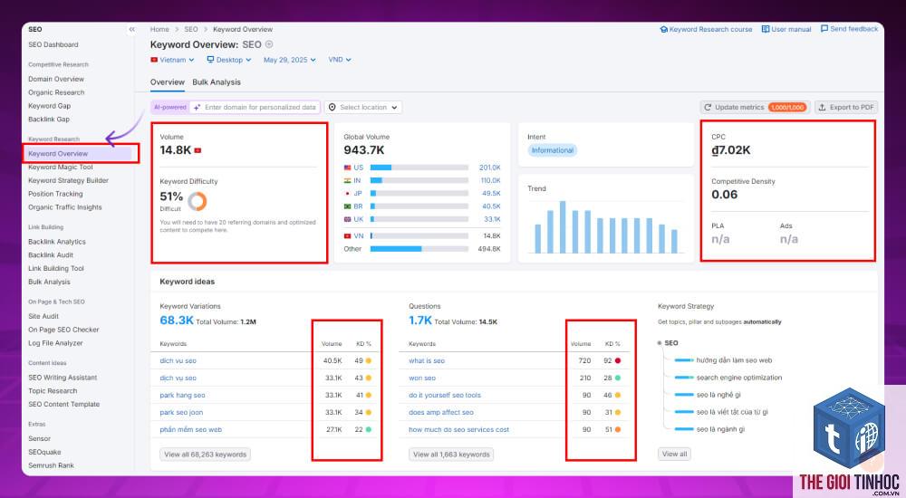The image size is (906, 498).
Task: Click the SEO root node in Keyword Strategy
Action: click(x=670, y=343)
